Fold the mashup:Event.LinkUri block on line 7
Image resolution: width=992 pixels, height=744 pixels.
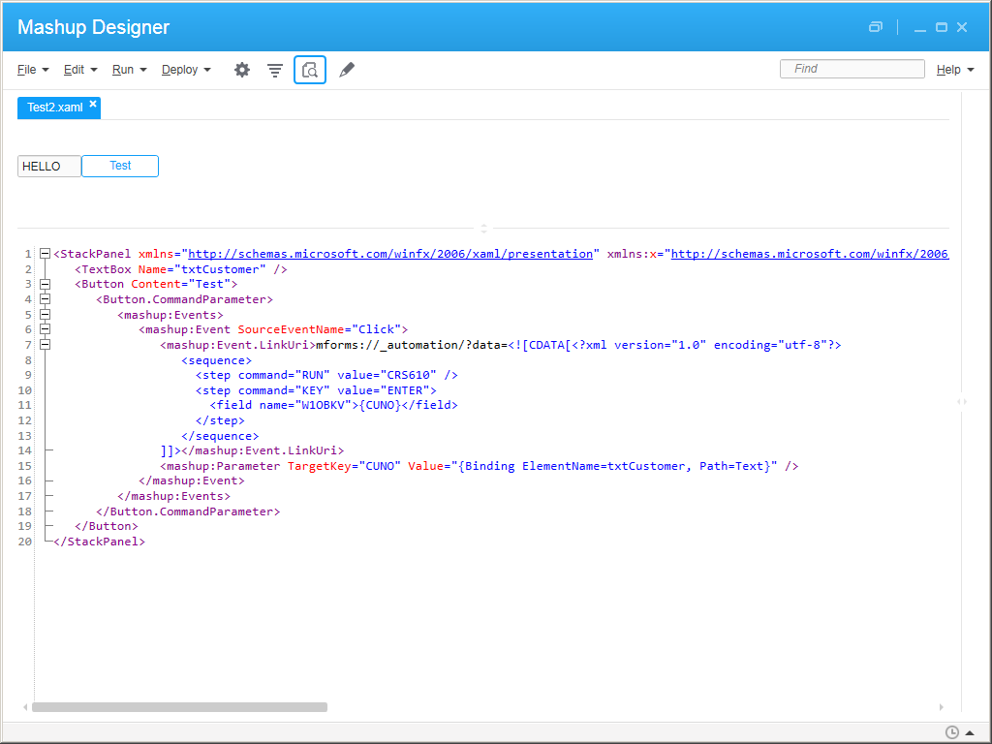(45, 344)
